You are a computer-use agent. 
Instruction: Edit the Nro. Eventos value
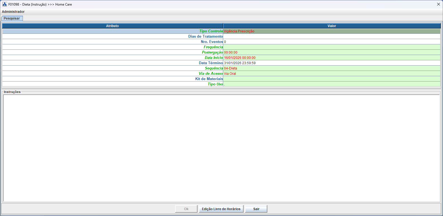[x=332, y=42]
